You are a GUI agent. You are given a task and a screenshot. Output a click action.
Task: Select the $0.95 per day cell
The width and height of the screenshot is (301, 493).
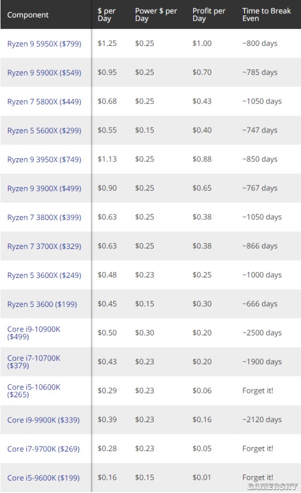coord(107,72)
